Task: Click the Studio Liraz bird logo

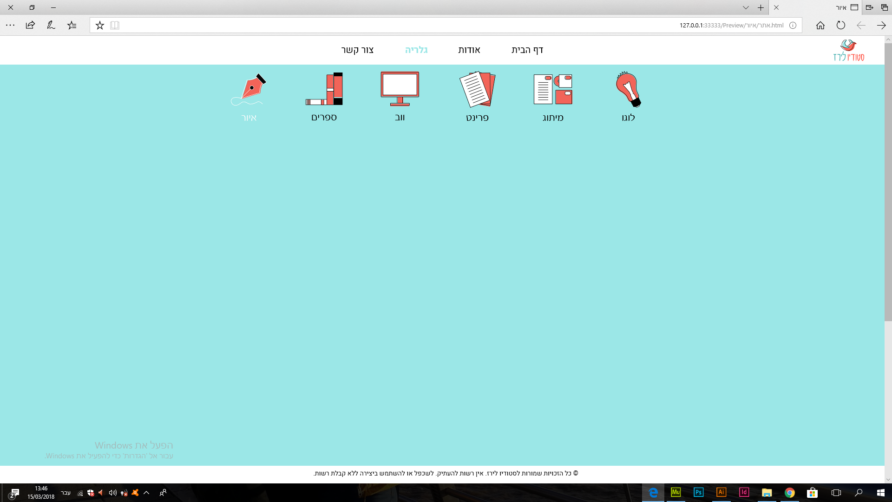Action: [848, 50]
